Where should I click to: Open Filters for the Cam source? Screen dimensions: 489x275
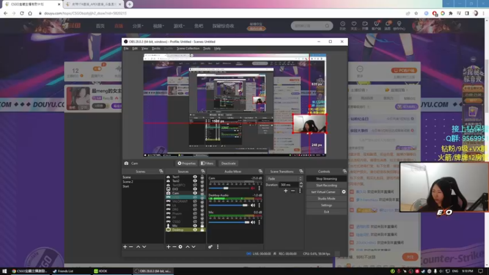pyautogui.click(x=207, y=163)
